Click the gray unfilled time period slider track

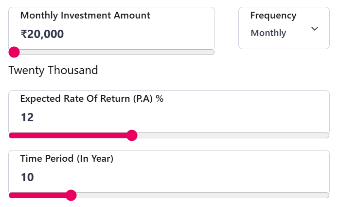[x=204, y=195]
